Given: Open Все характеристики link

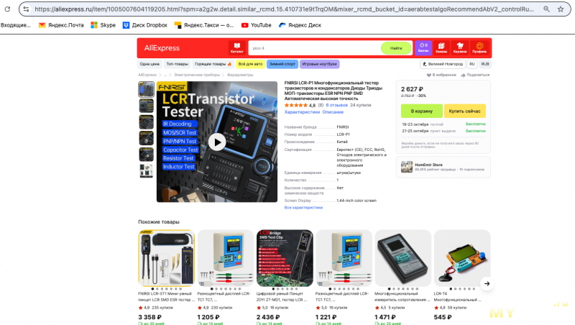Looking at the screenshot, I should point(303,208).
